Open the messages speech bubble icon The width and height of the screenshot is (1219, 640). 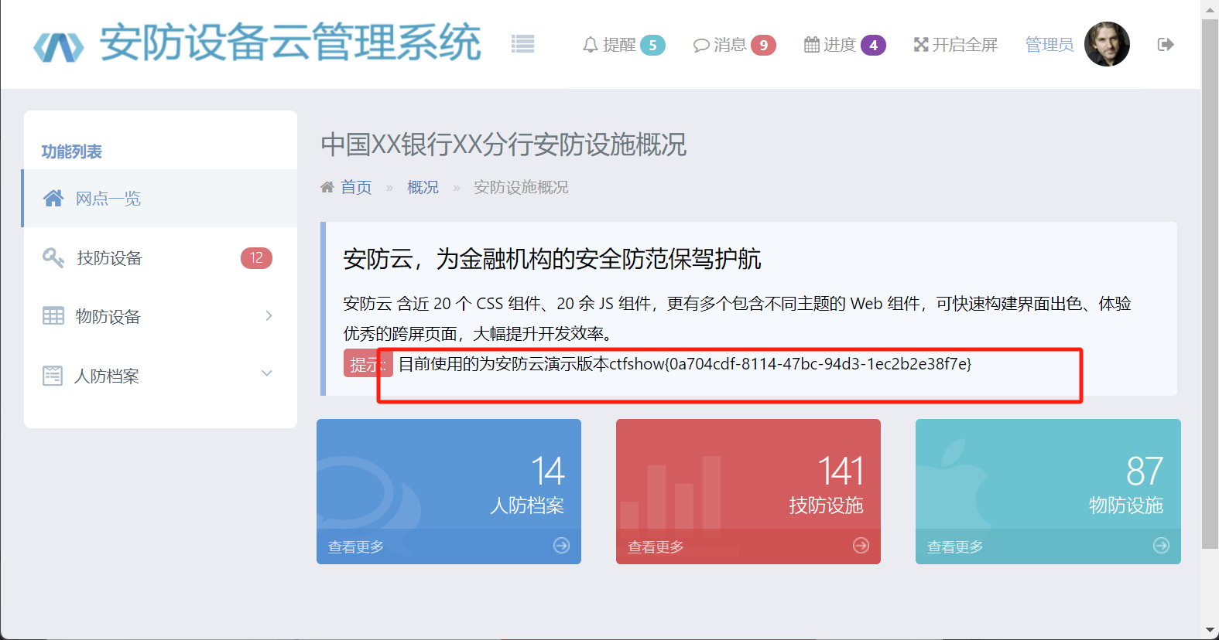click(x=701, y=45)
